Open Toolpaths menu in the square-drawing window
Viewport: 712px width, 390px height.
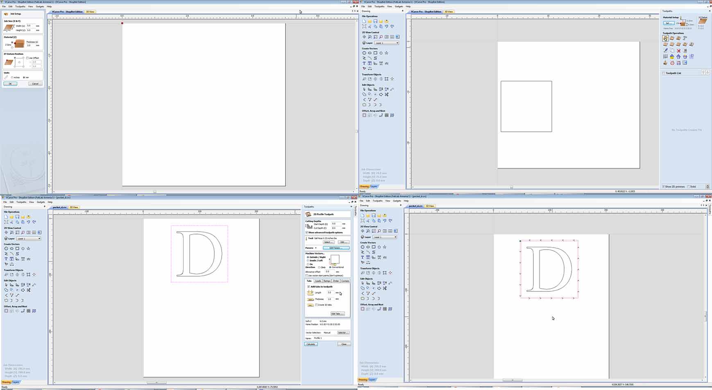[x=379, y=7]
